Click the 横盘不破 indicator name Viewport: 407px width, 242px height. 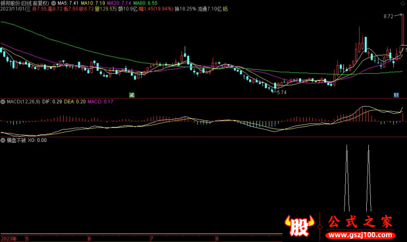pos(16,140)
